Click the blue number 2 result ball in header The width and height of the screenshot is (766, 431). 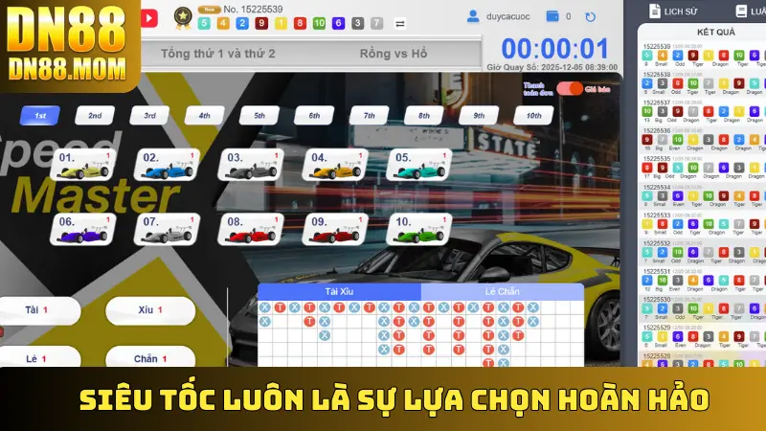coord(242,23)
